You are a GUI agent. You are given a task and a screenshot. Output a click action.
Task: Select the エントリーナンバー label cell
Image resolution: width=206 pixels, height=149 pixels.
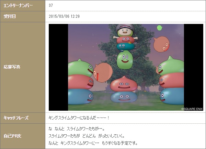tap(23, 5)
